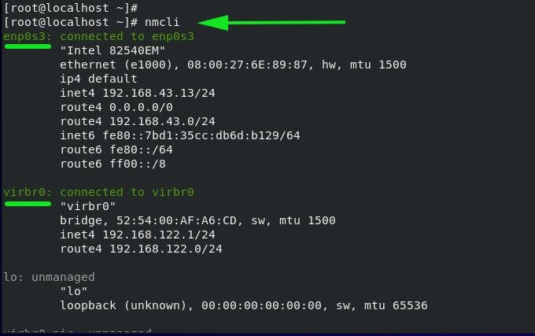Click the "virbr0: connected to virbr0" status line
535x336 pixels.
click(x=98, y=192)
